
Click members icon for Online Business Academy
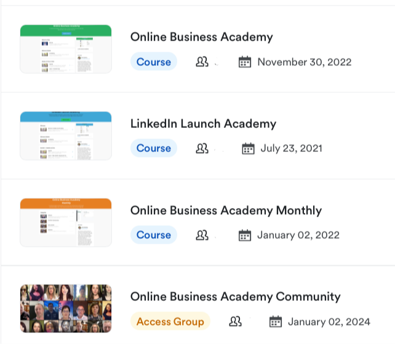(x=202, y=62)
